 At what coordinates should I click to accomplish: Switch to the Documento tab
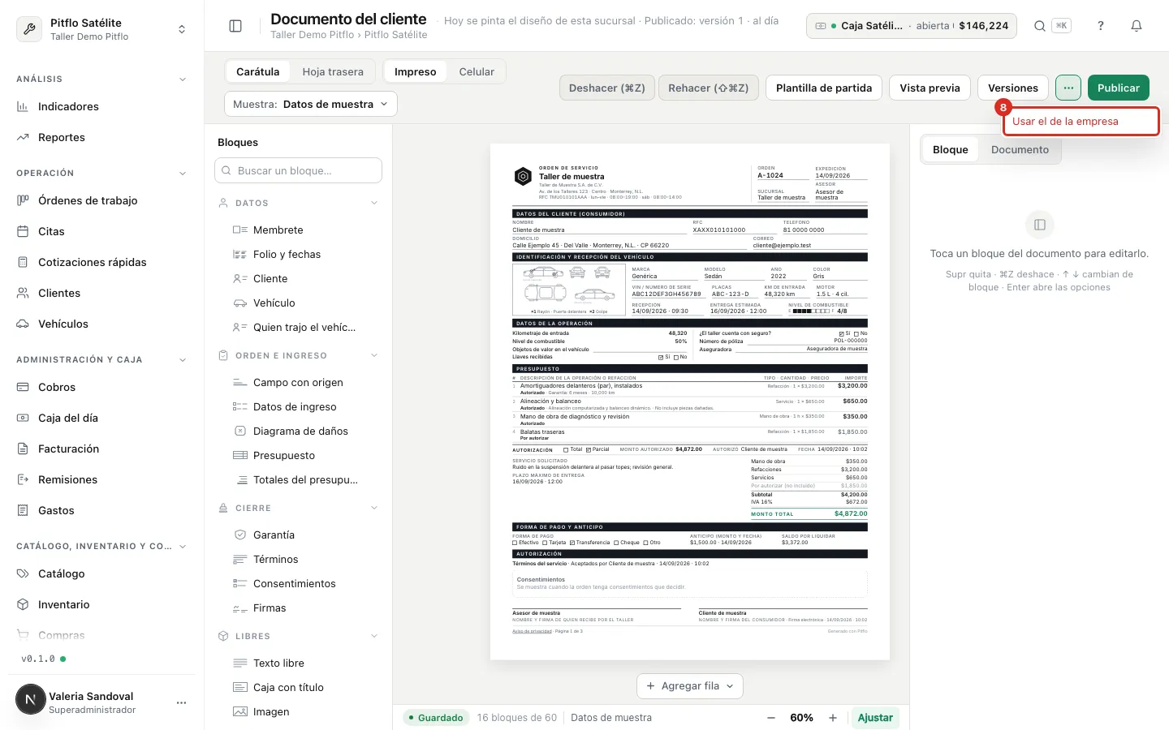(1020, 149)
